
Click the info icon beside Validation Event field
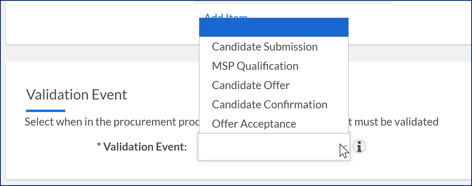coord(359,146)
